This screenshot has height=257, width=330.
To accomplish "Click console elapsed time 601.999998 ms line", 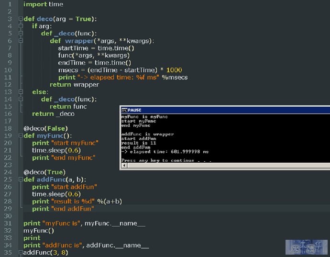I will pyautogui.click(x=165, y=152).
